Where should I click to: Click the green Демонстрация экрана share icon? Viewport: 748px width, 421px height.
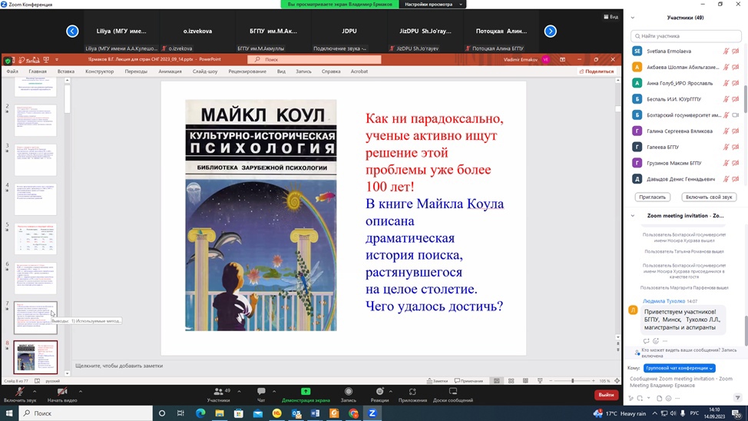pyautogui.click(x=306, y=392)
